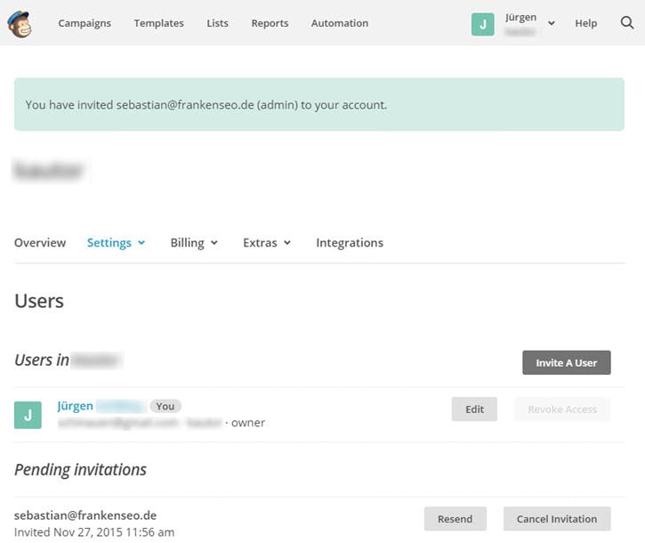Open Reports from the top navigation

pyautogui.click(x=270, y=23)
